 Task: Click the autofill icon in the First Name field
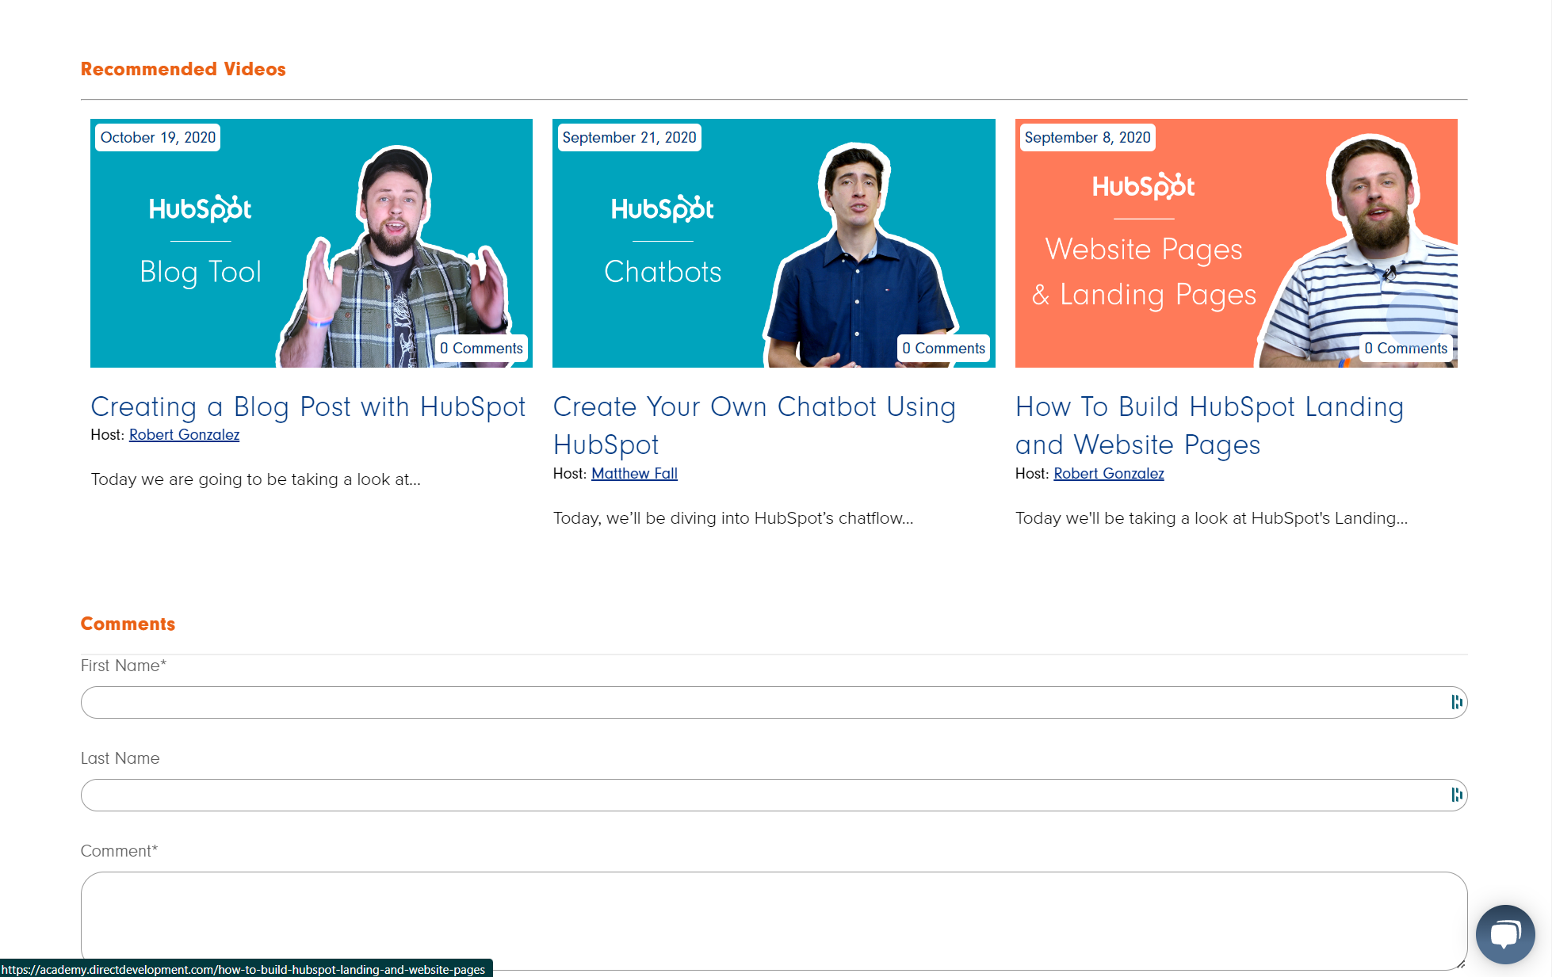pos(1456,702)
